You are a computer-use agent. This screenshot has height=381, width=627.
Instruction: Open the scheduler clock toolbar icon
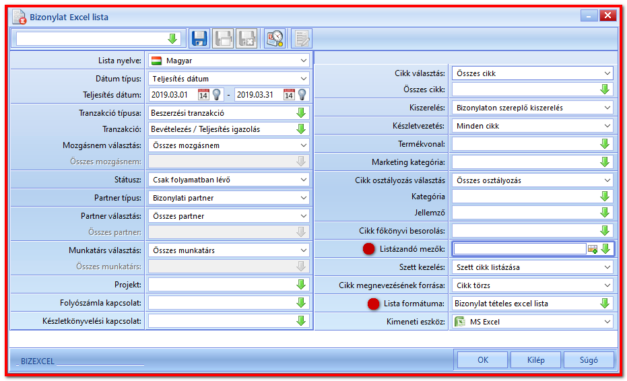pyautogui.click(x=275, y=38)
